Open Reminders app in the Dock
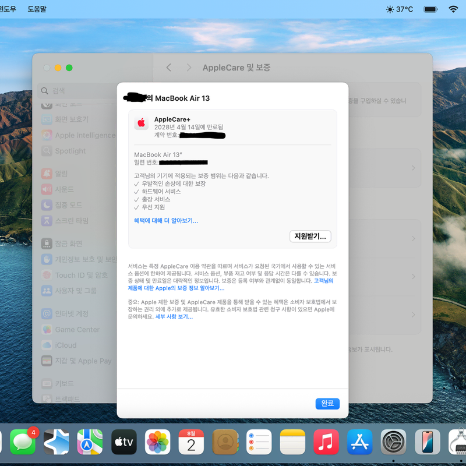 tap(259, 442)
